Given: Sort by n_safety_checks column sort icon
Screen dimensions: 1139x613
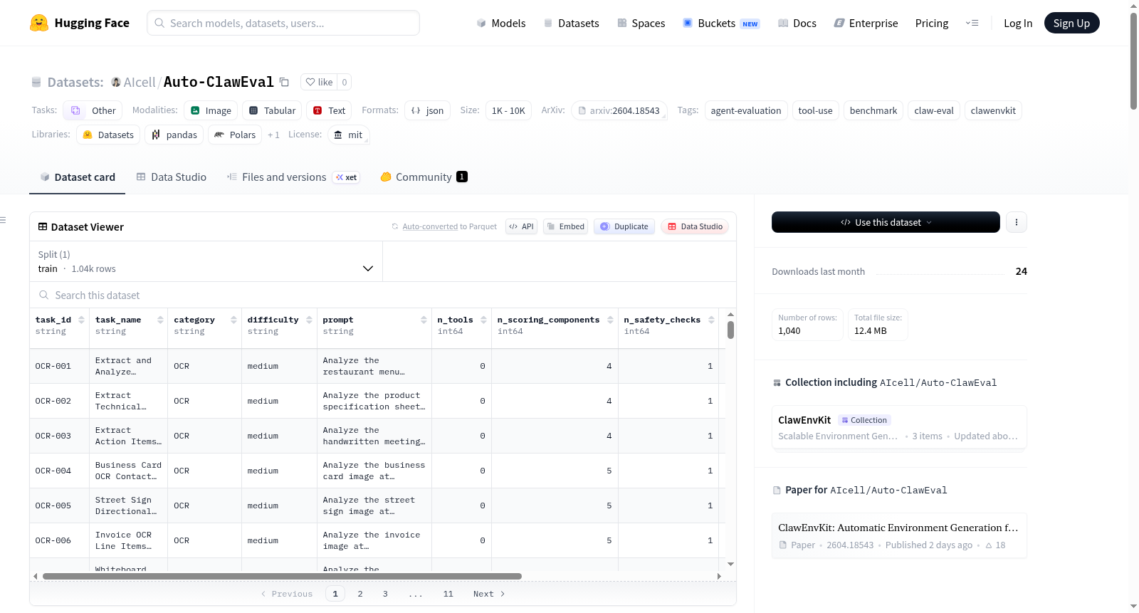Looking at the screenshot, I should [x=711, y=320].
